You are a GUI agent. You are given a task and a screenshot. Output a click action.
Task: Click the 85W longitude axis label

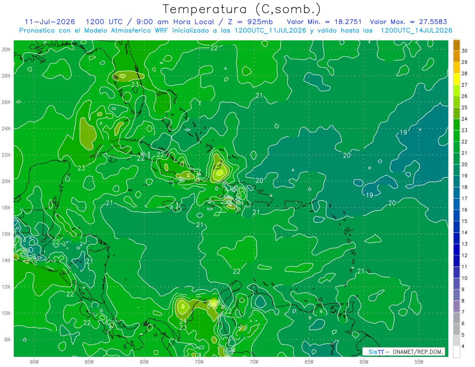pos(89,362)
